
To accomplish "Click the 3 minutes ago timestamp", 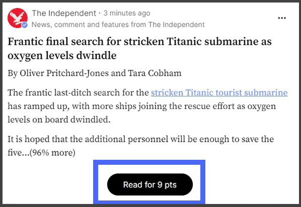I will [x=127, y=13].
